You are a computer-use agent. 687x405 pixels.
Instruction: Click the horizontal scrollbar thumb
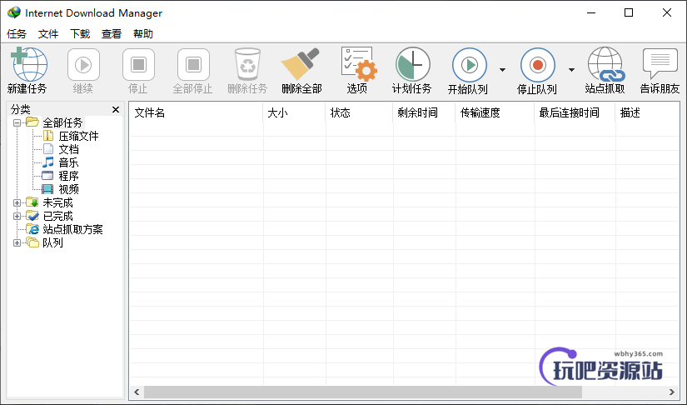tap(363, 392)
